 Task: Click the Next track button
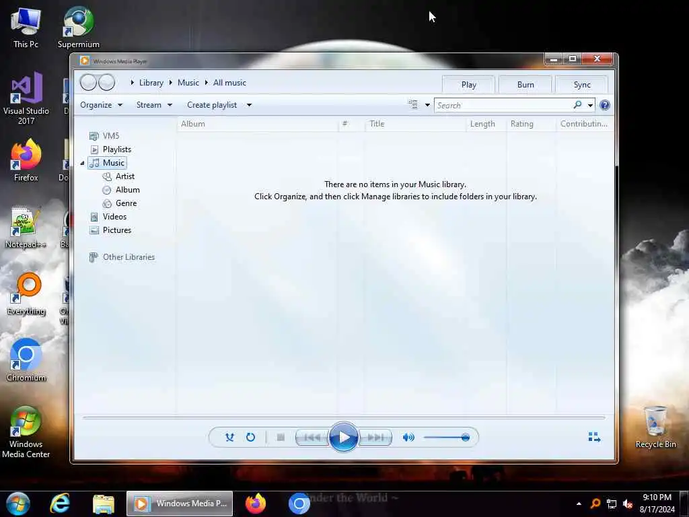coord(375,438)
